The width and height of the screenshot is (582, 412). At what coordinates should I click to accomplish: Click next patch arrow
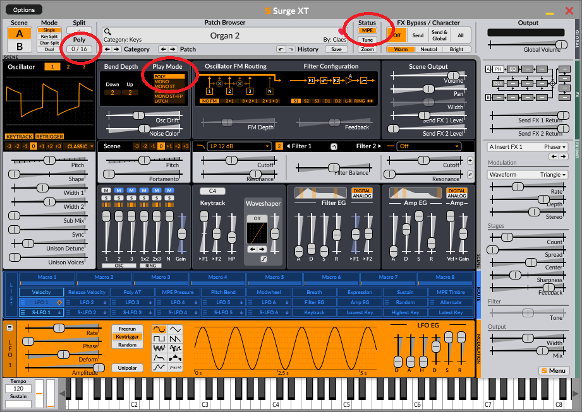(173, 49)
